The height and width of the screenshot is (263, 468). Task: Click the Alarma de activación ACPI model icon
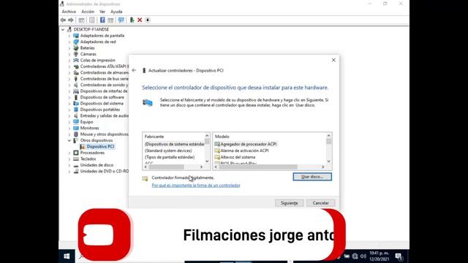(217, 150)
